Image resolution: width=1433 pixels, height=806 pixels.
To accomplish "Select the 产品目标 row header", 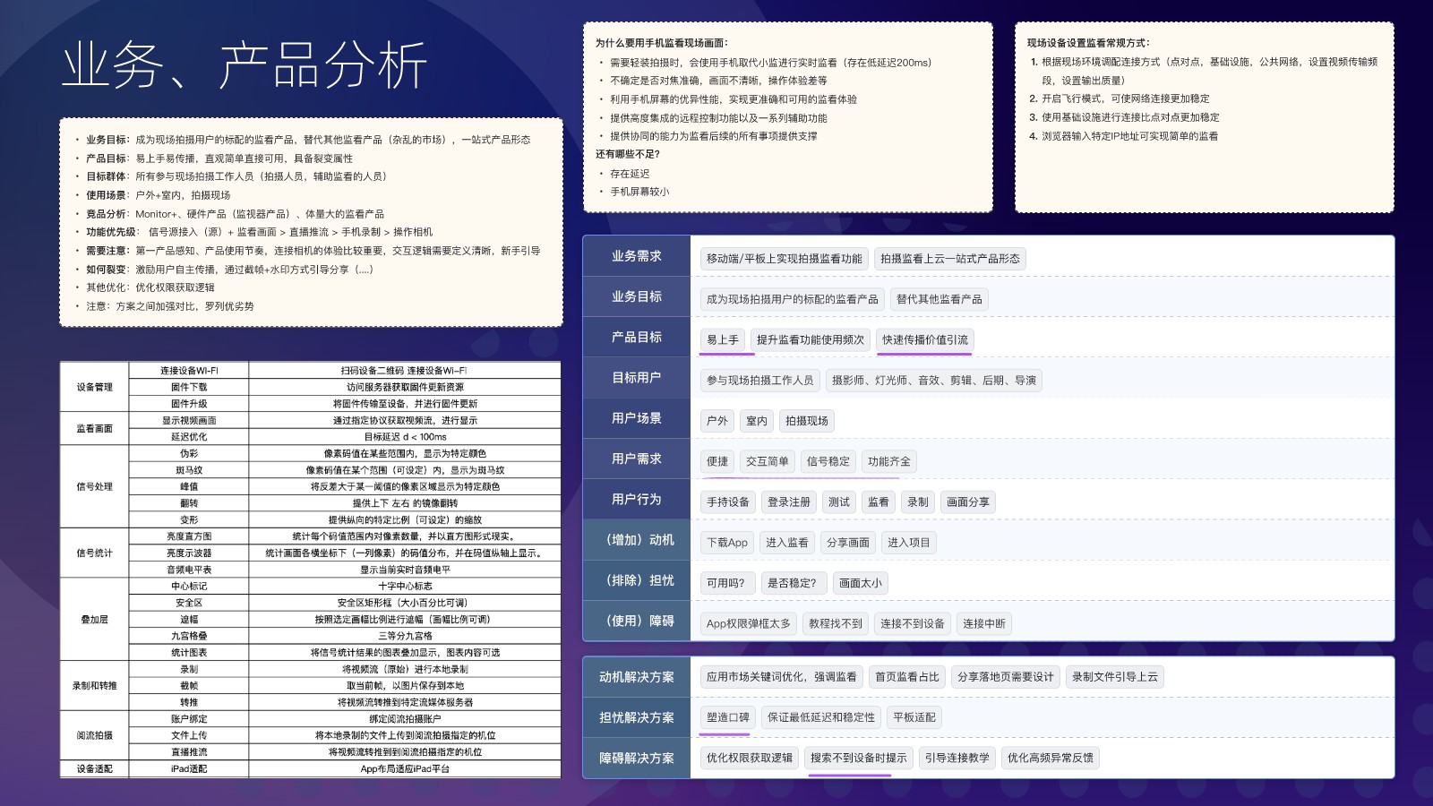I will (x=637, y=337).
